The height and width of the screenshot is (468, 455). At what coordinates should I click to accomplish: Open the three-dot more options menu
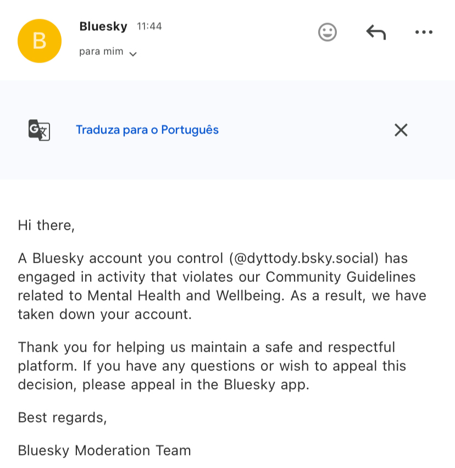[424, 32]
